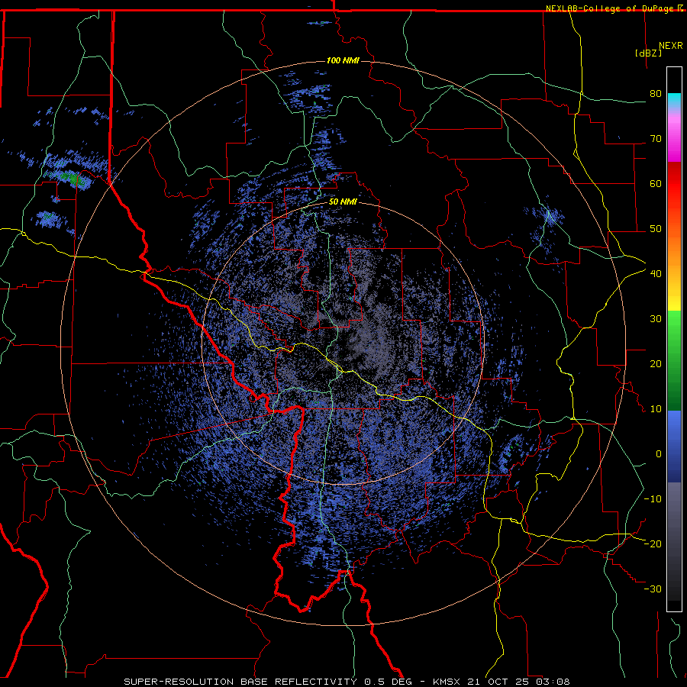This screenshot has width=687, height=687.
Task: Click the 50 value on the dBZ scale
Action: click(656, 229)
